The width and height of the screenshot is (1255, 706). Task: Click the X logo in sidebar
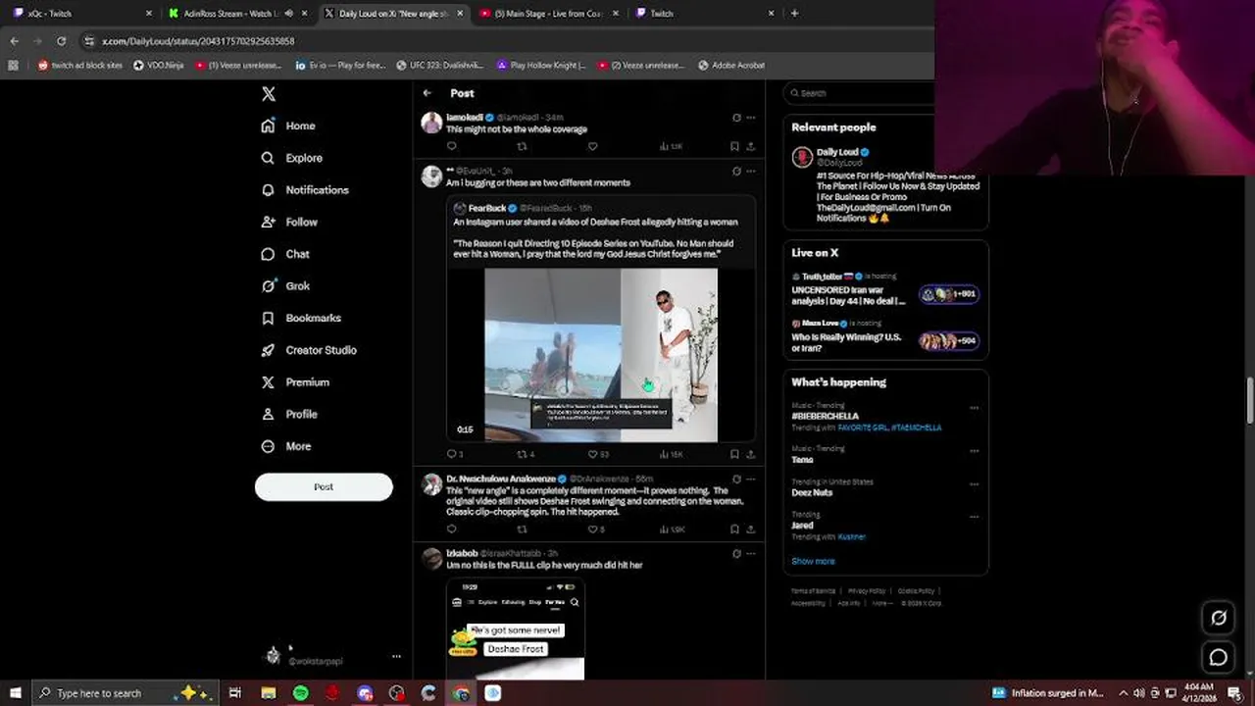pos(269,94)
